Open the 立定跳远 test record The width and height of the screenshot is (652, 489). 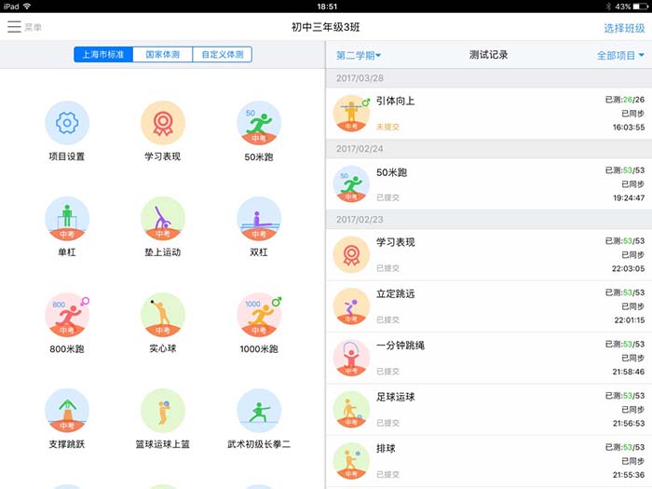[489, 306]
